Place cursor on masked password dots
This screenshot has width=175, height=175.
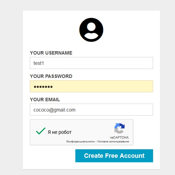click(x=43, y=87)
